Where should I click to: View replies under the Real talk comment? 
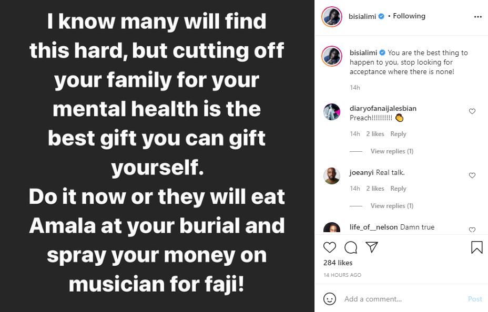point(392,206)
